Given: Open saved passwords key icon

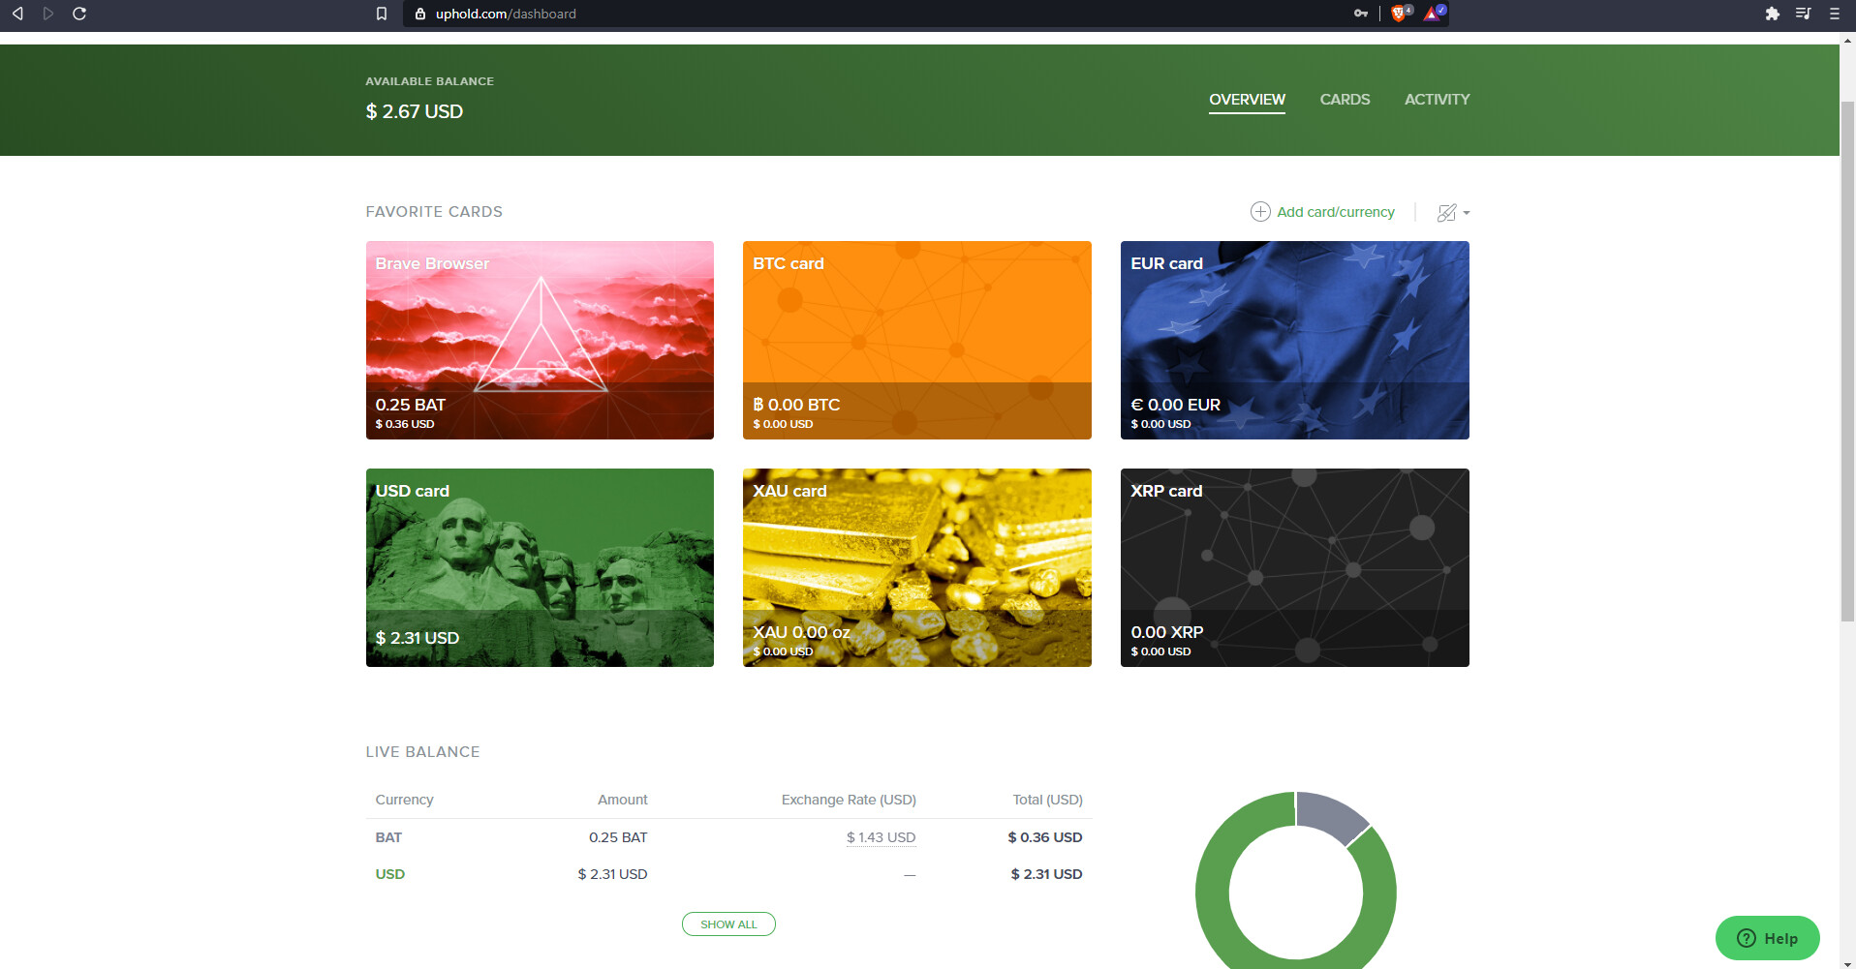Looking at the screenshot, I should [x=1361, y=14].
